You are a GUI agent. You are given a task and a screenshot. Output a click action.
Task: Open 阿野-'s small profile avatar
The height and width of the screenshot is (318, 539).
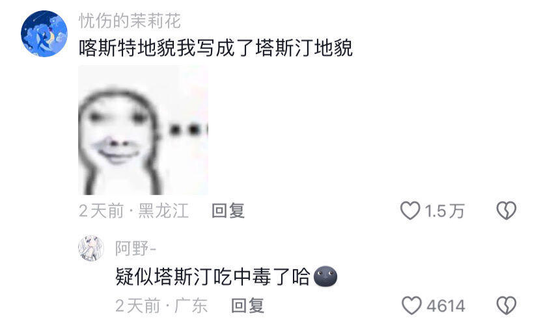(x=91, y=248)
